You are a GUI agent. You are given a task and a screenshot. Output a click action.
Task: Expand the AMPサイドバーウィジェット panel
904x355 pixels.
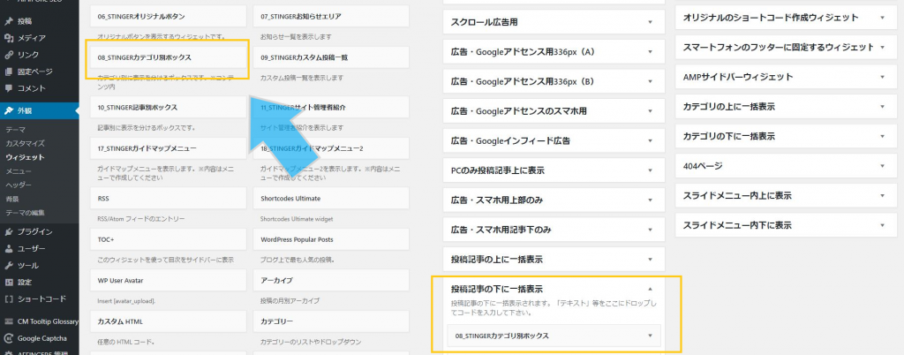pyautogui.click(x=880, y=77)
